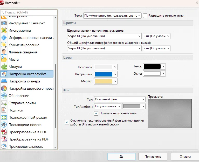The height and width of the screenshot is (162, 199).
Task: Open the Тема dropdown
Action: tap(112, 16)
